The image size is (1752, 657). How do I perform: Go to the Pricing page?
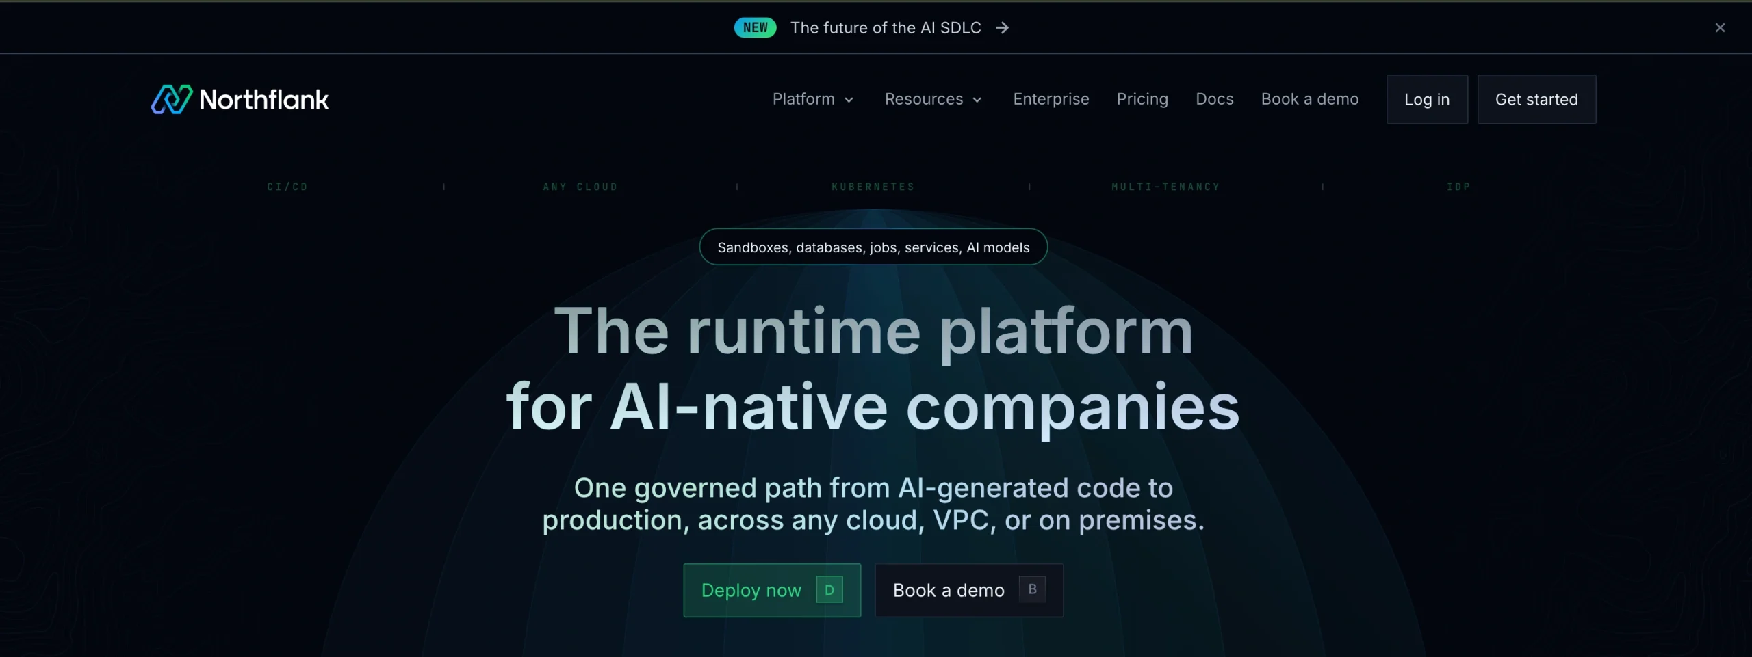pos(1142,100)
